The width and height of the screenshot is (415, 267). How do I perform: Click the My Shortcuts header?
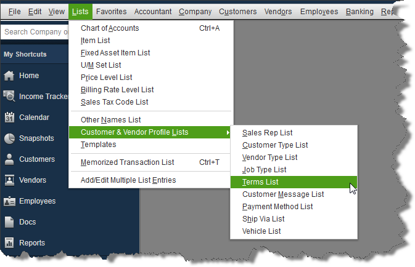point(25,54)
